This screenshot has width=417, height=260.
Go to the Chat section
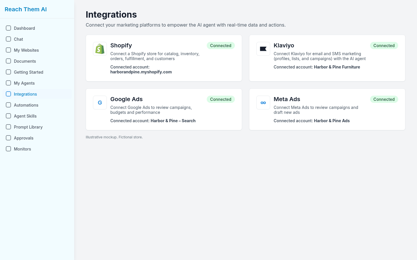[37, 39]
